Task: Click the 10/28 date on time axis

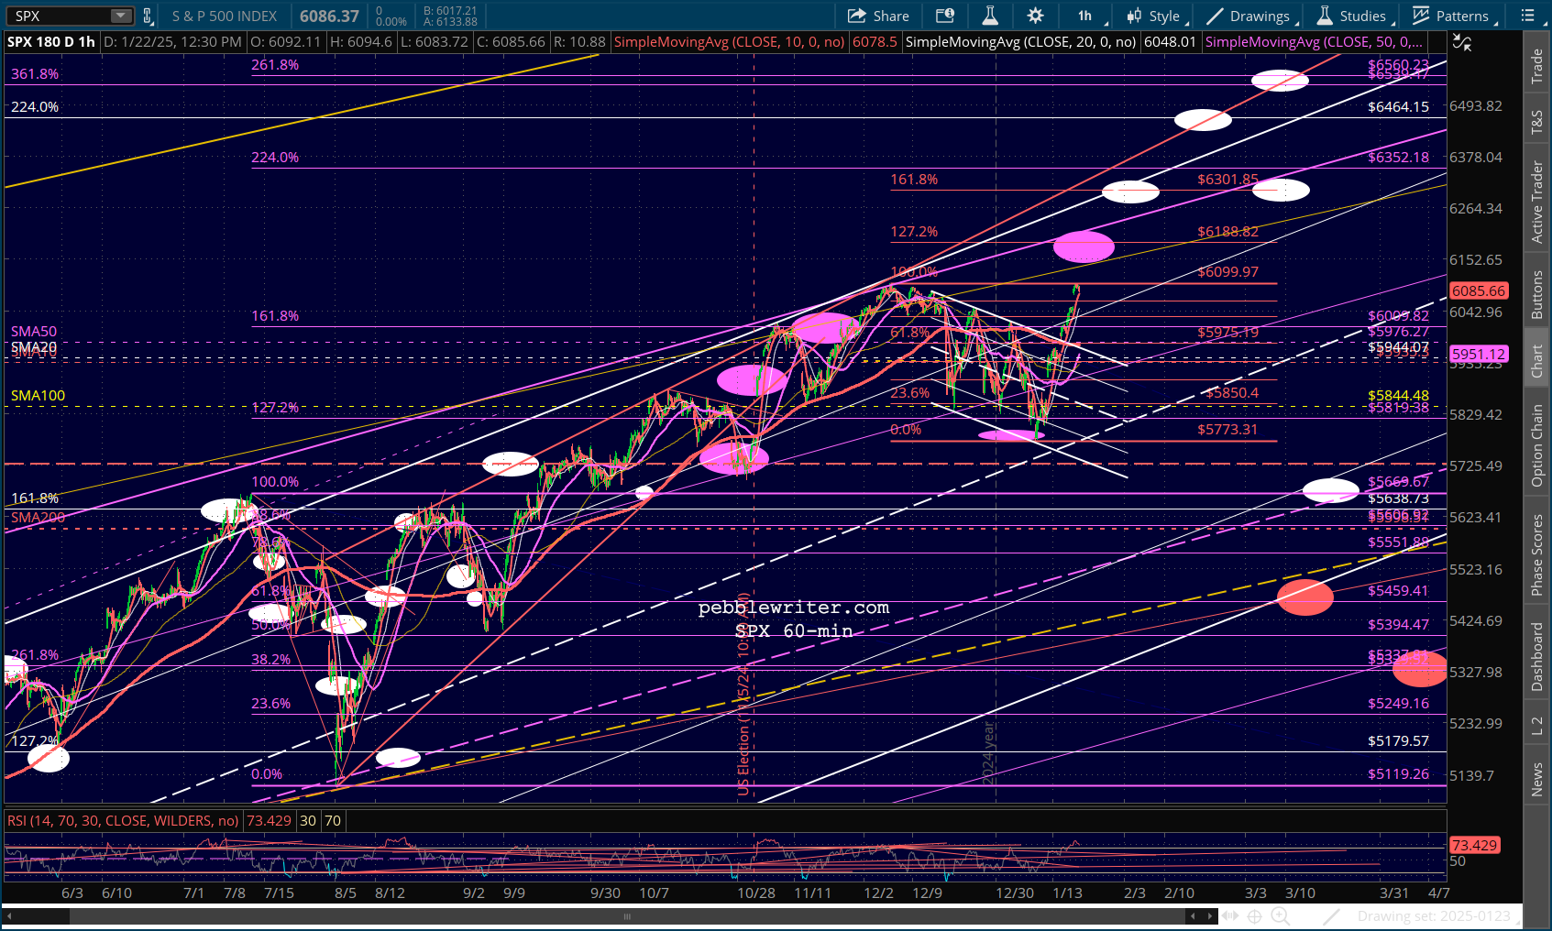Action: coord(756,893)
